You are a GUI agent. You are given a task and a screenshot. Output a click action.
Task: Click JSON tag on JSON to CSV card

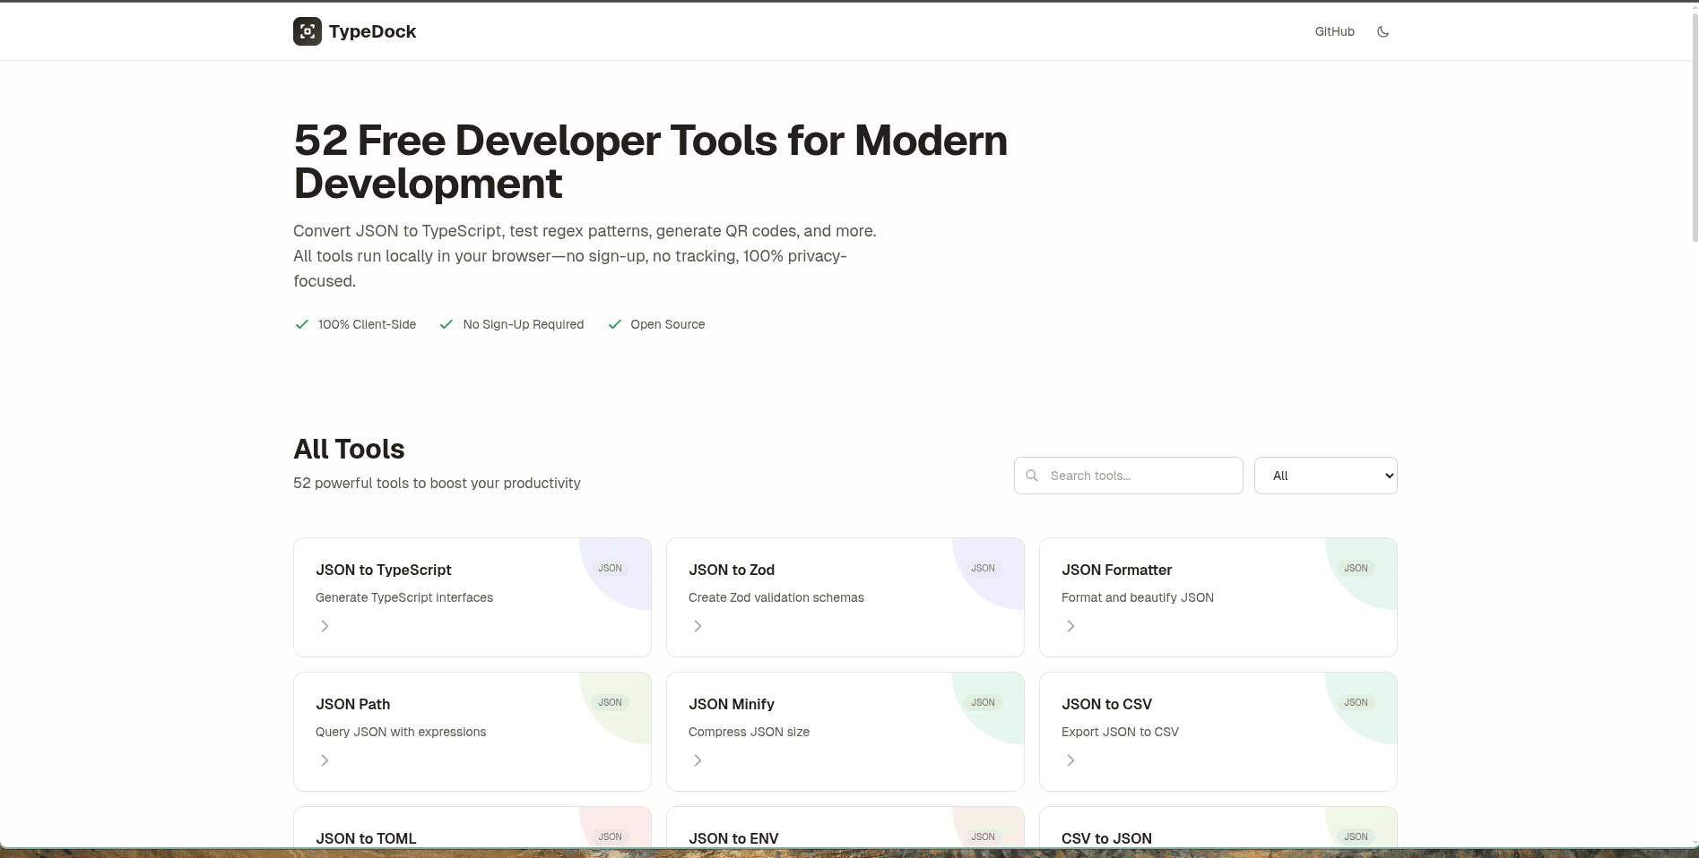click(x=1356, y=702)
